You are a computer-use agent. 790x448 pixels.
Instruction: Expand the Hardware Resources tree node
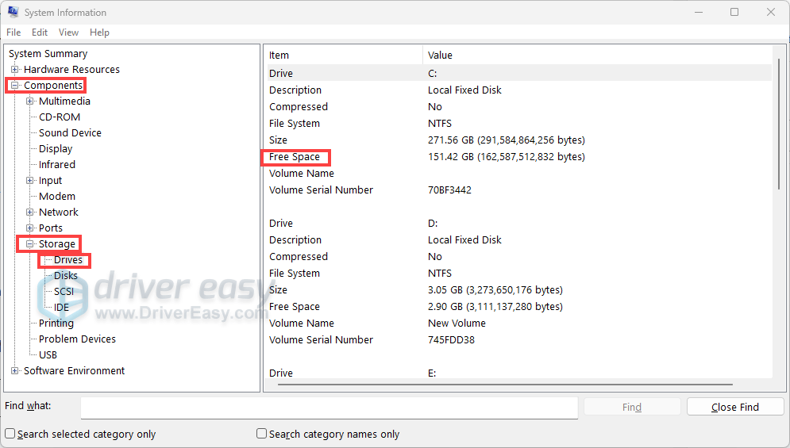tap(15, 70)
